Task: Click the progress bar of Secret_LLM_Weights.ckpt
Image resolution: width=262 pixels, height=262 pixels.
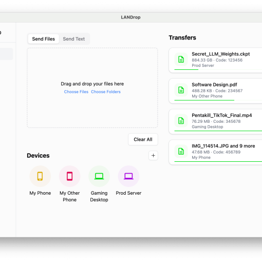Action: click(x=218, y=69)
